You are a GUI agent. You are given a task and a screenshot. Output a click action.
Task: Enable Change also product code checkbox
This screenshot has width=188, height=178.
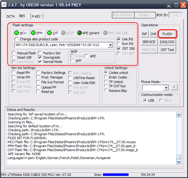[16, 39]
